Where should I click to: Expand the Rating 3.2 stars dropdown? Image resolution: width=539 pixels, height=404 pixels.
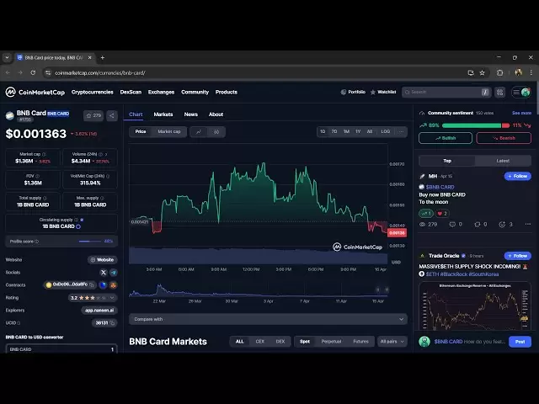tap(92, 298)
